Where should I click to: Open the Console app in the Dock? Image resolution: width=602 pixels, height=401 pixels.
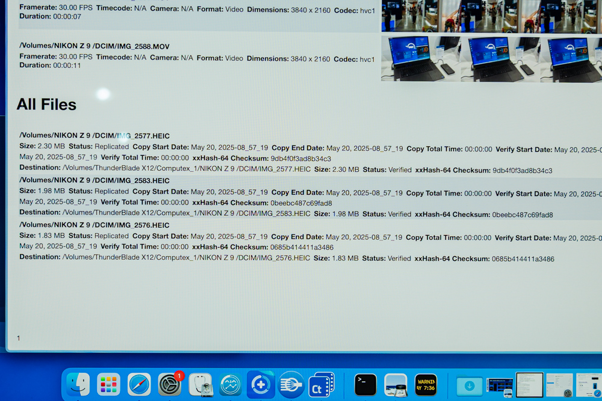(426, 385)
